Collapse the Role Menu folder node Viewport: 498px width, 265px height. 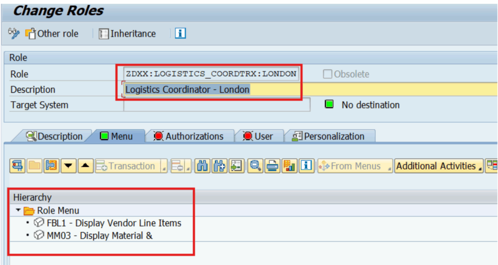(18, 211)
